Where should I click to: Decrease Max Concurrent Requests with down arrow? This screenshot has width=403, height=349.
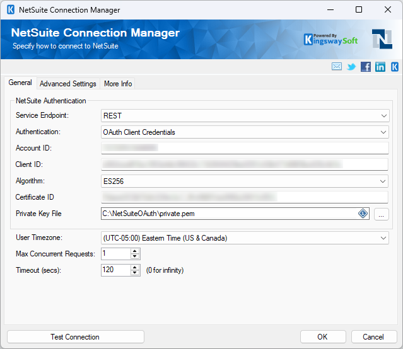pos(135,256)
